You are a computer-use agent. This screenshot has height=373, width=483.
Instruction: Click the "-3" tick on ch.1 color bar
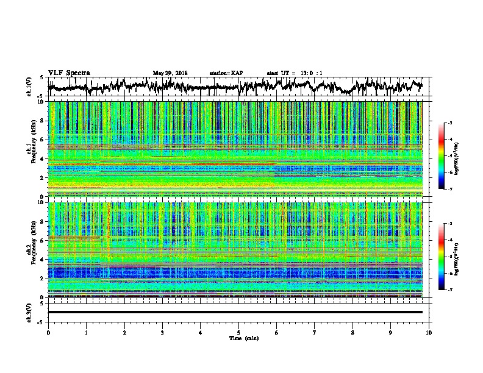pyautogui.click(x=450, y=123)
